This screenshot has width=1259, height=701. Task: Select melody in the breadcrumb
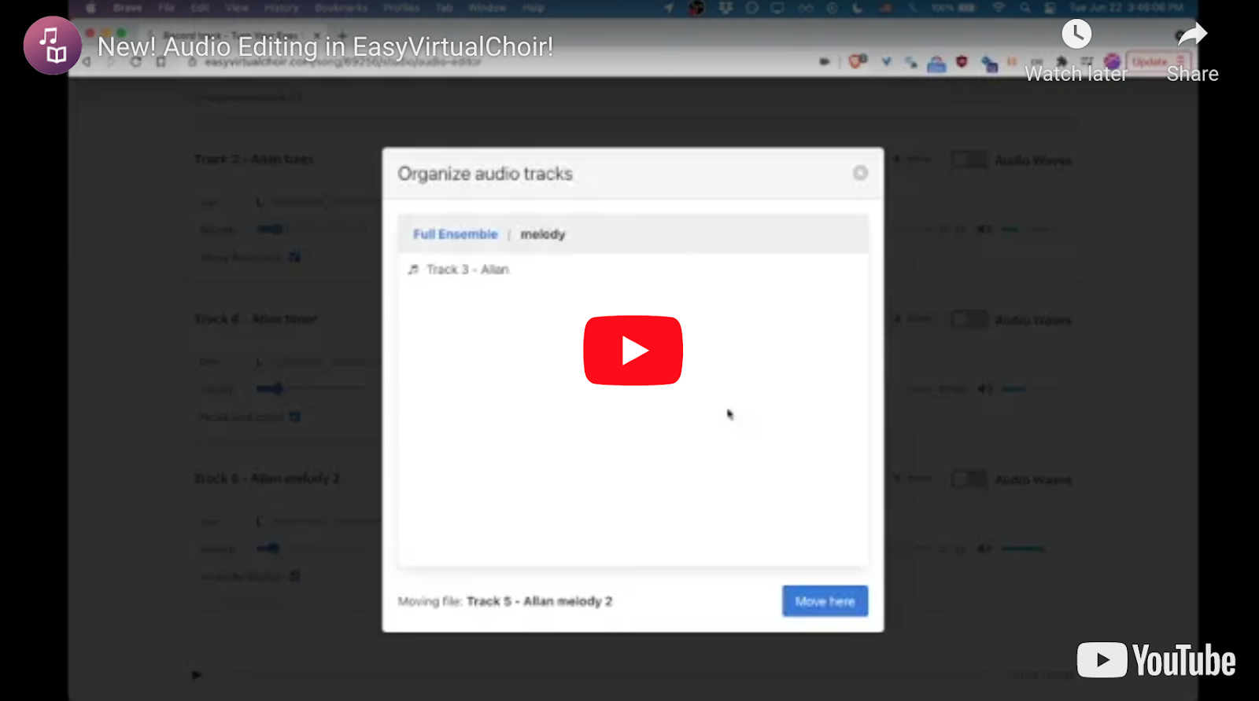543,234
